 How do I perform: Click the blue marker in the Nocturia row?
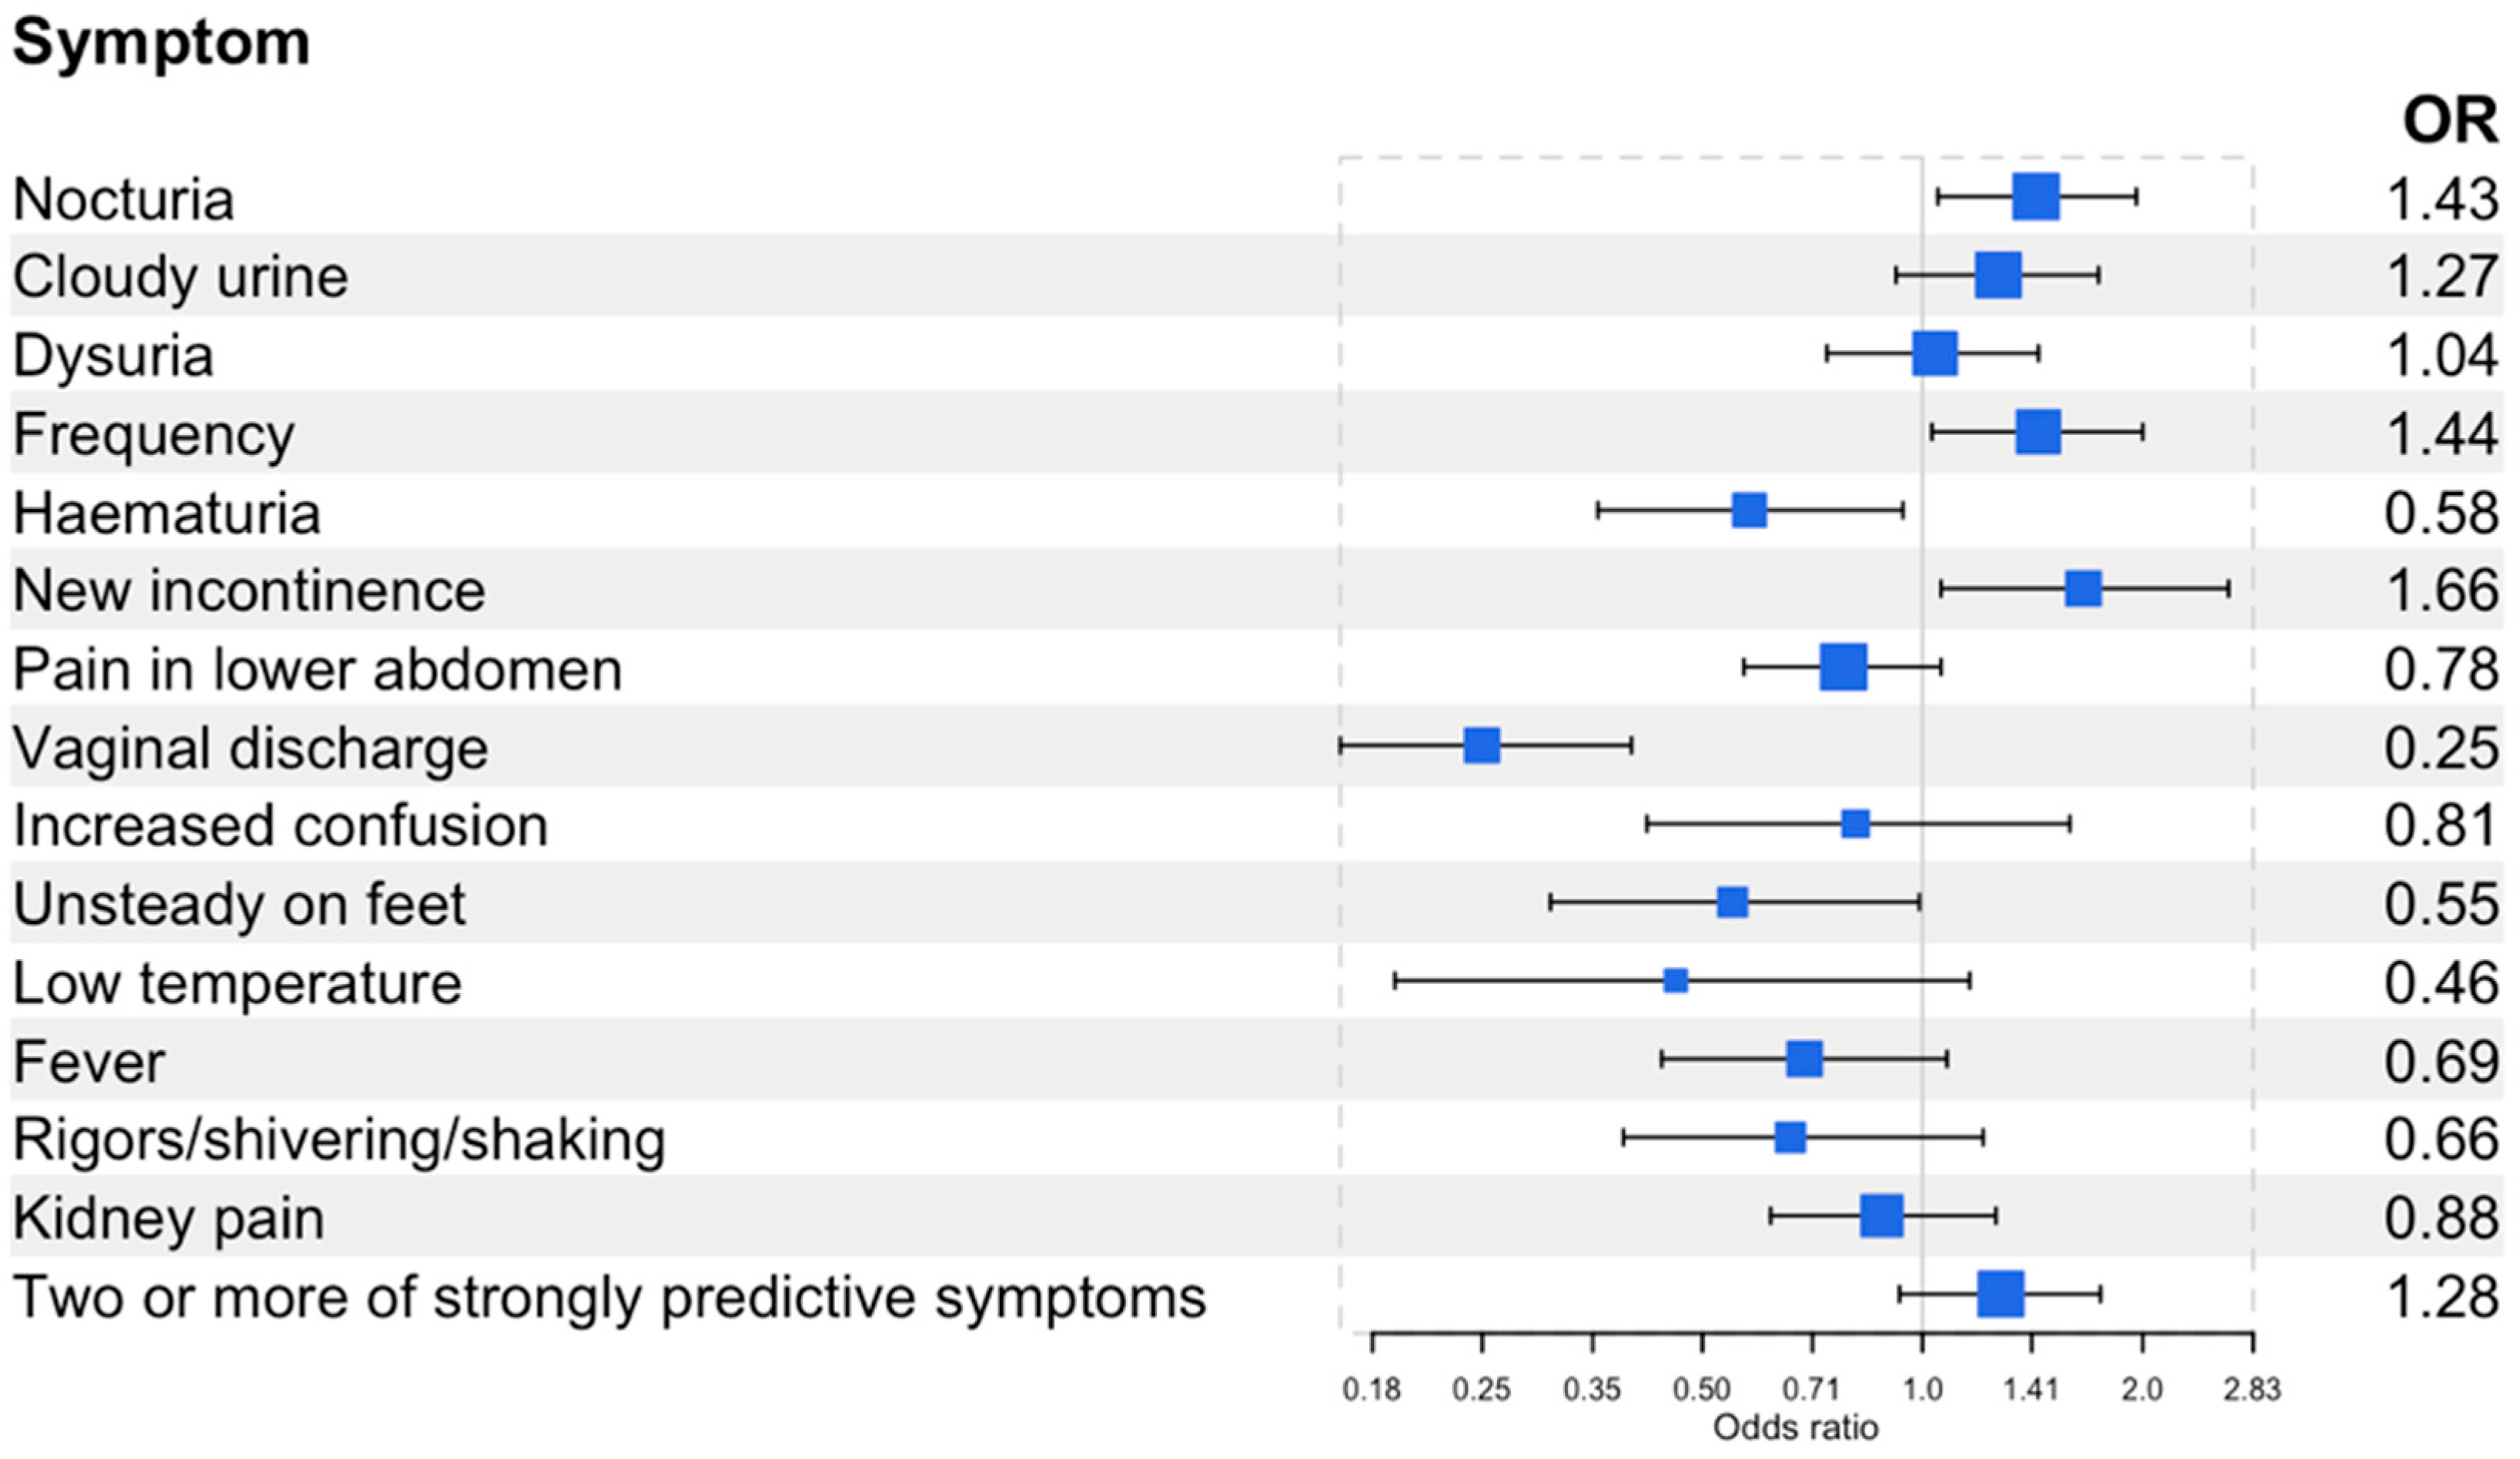2035,196
